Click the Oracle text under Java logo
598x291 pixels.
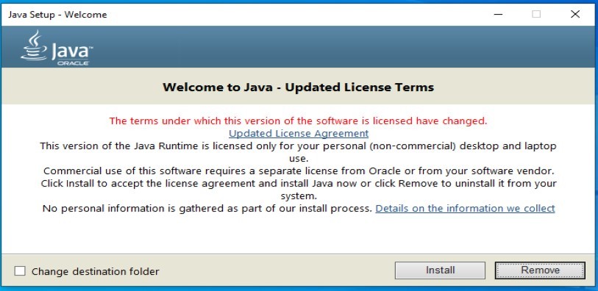pyautogui.click(x=74, y=63)
